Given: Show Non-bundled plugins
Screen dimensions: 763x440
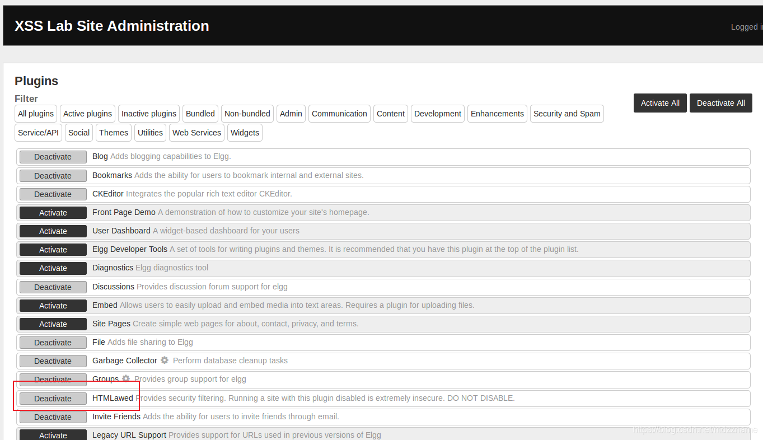Looking at the screenshot, I should (x=247, y=114).
